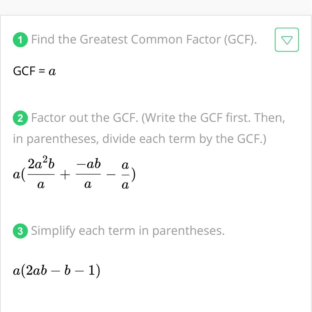Screen dimensions: 312x312
Task: Click the italic 'a' after 'GCF ='
Action: (52, 71)
